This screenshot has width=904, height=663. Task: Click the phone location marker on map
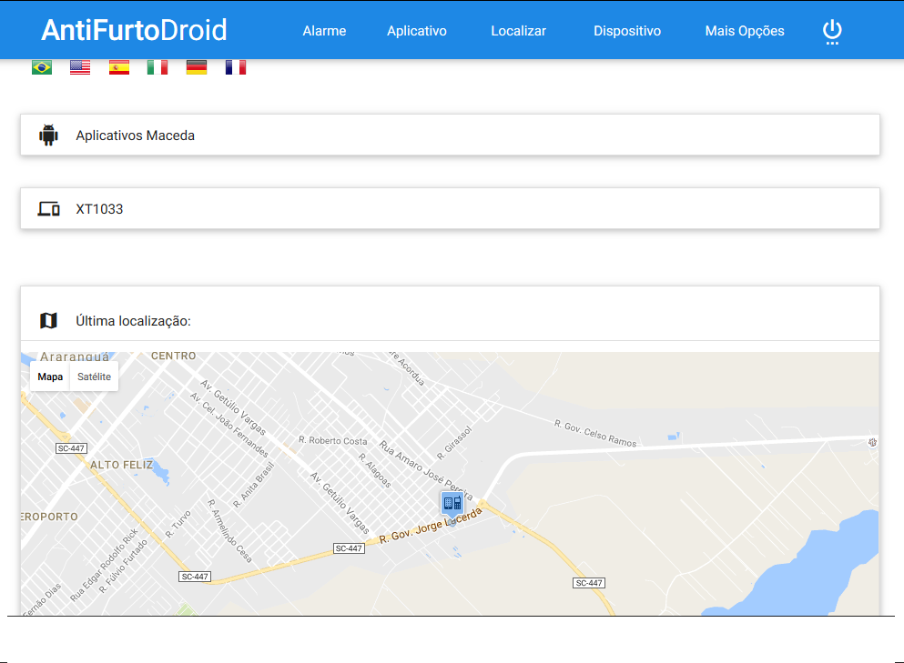pyautogui.click(x=452, y=504)
